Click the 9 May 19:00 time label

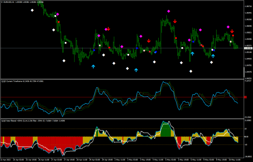coord(221,160)
